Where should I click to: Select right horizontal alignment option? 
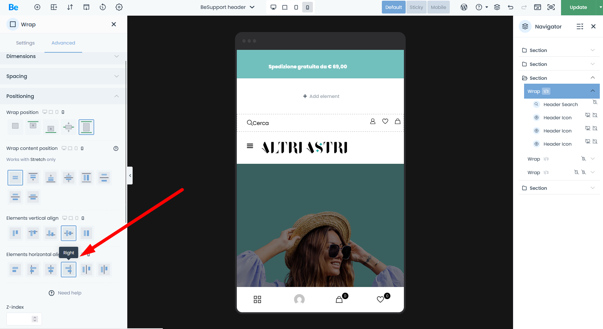tap(69, 270)
